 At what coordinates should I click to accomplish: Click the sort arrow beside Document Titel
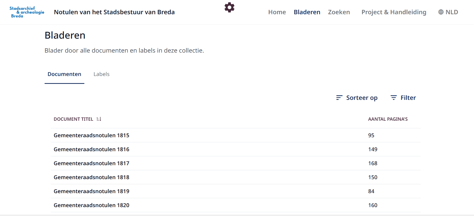[99, 119]
